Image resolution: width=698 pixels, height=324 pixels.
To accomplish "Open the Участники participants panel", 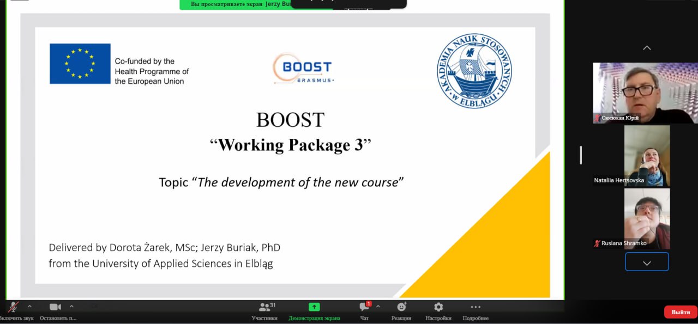I will [264, 307].
